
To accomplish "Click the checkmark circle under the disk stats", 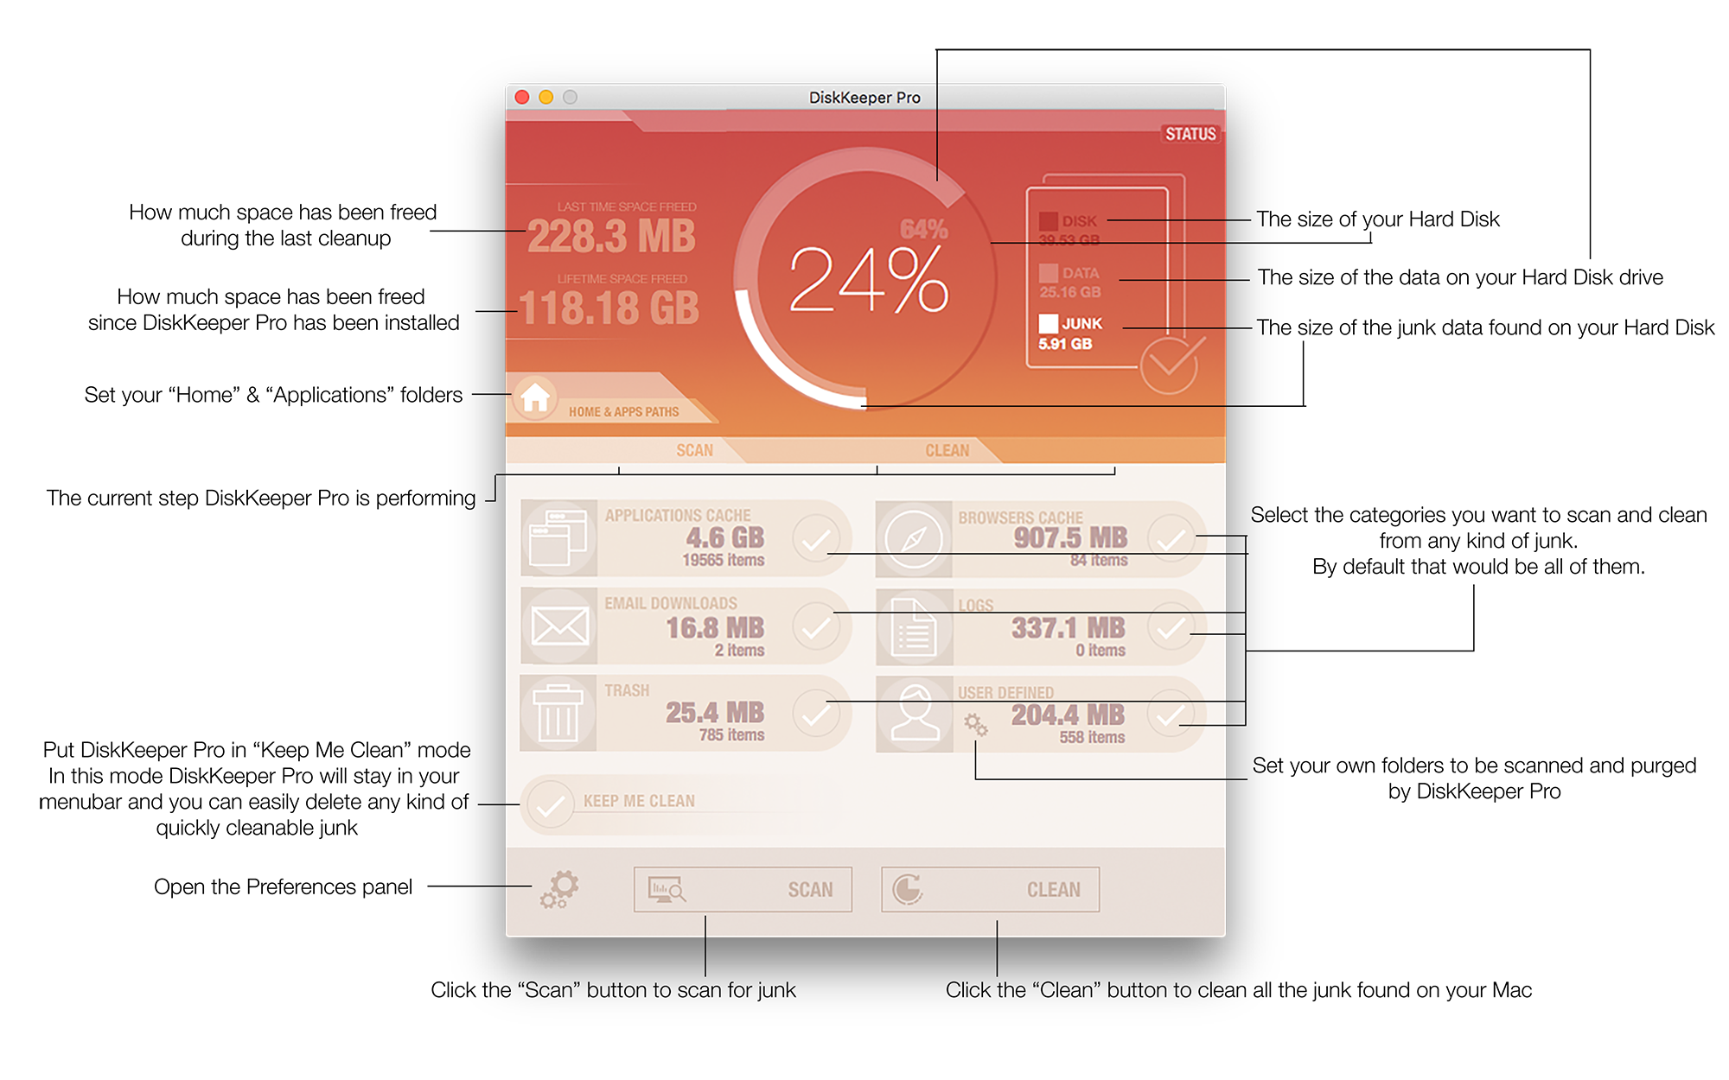I will pos(1169,365).
